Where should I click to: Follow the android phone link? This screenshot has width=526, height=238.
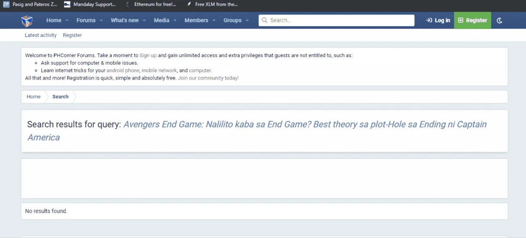click(123, 70)
